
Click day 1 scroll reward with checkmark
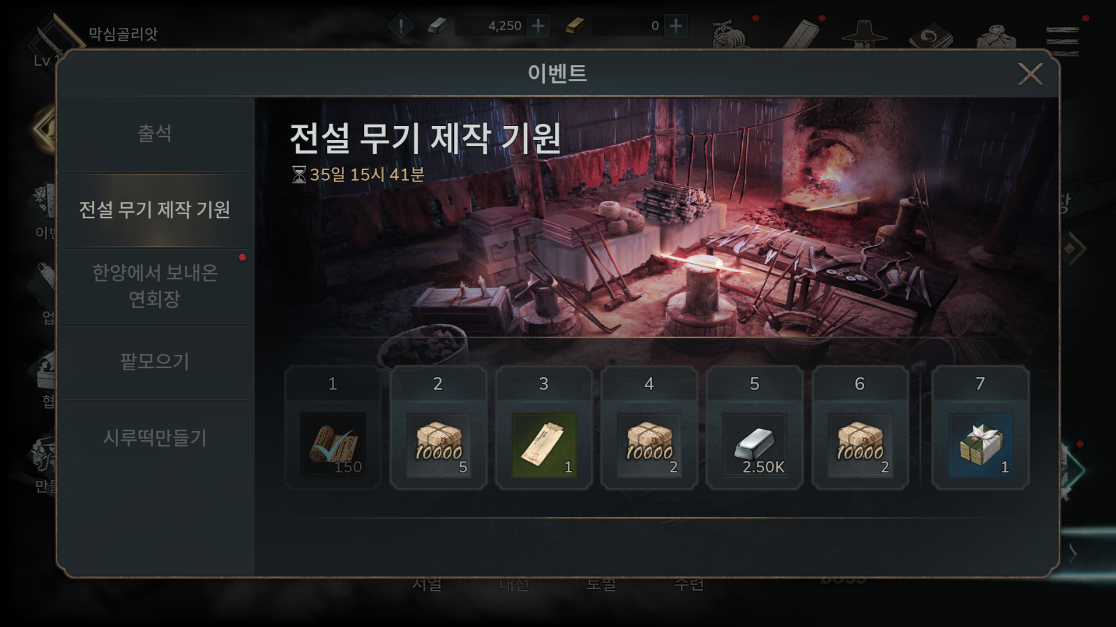coord(332,445)
